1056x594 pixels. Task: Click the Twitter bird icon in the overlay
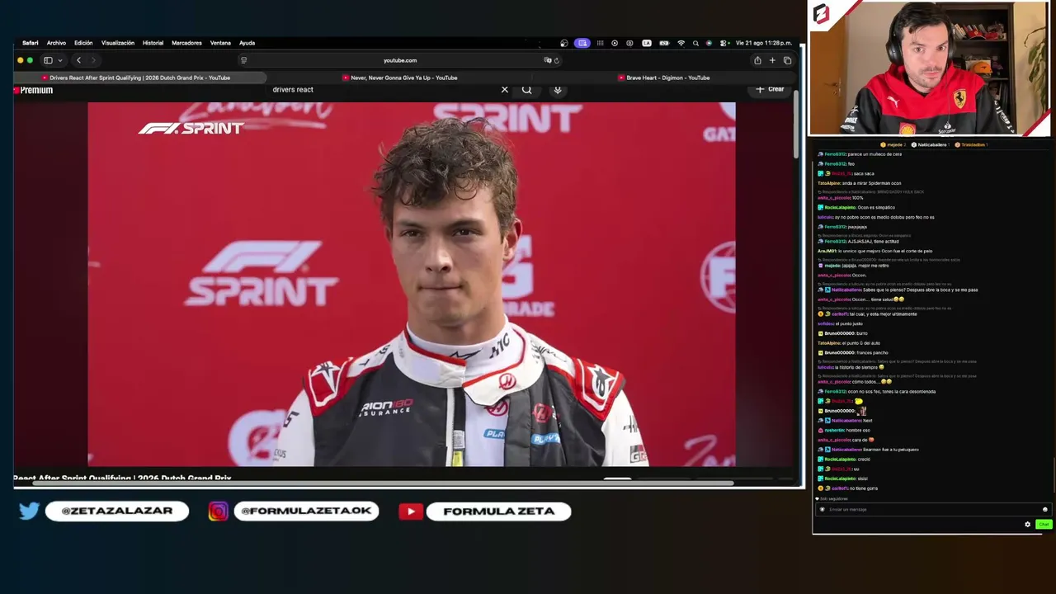29,511
